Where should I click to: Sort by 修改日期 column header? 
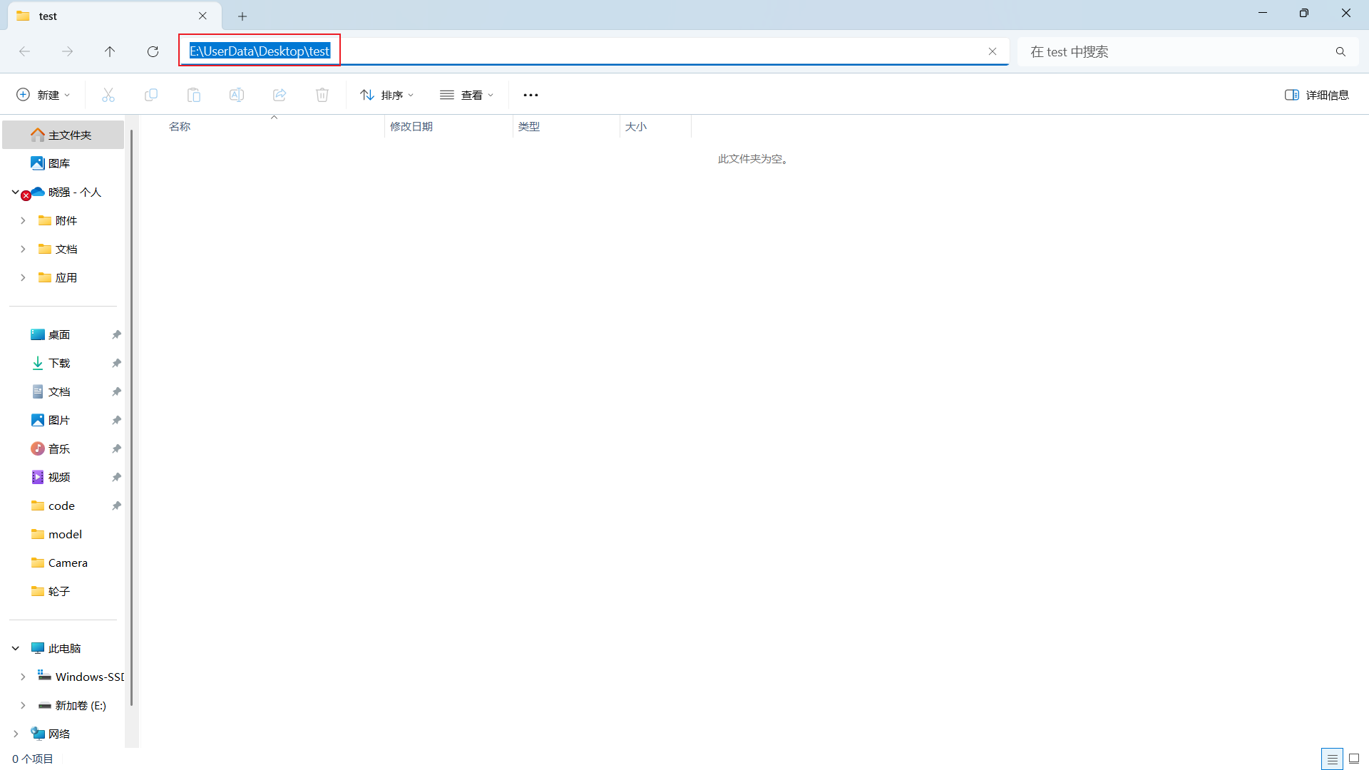[x=411, y=126]
